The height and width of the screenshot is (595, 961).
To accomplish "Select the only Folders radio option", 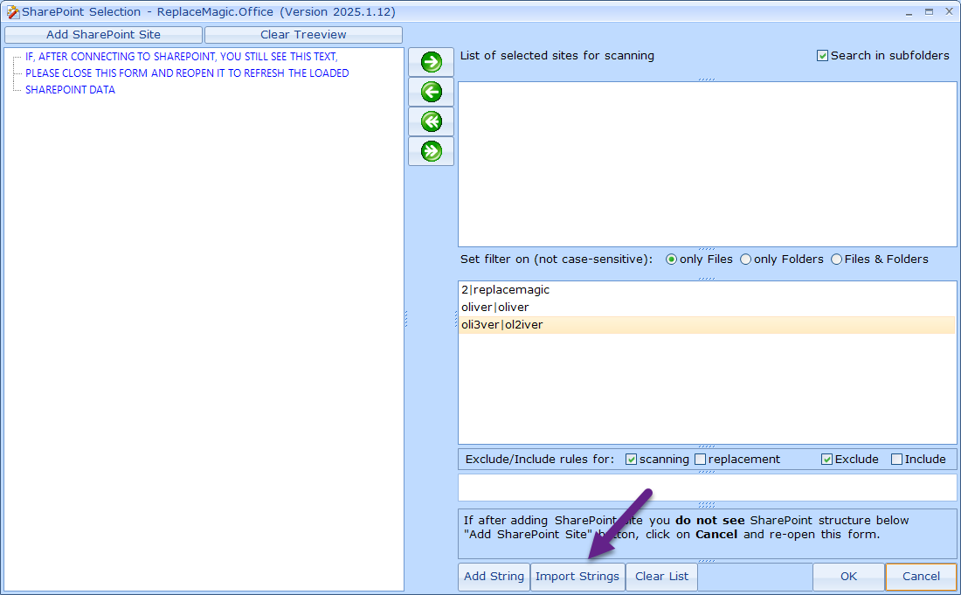I will pos(745,259).
